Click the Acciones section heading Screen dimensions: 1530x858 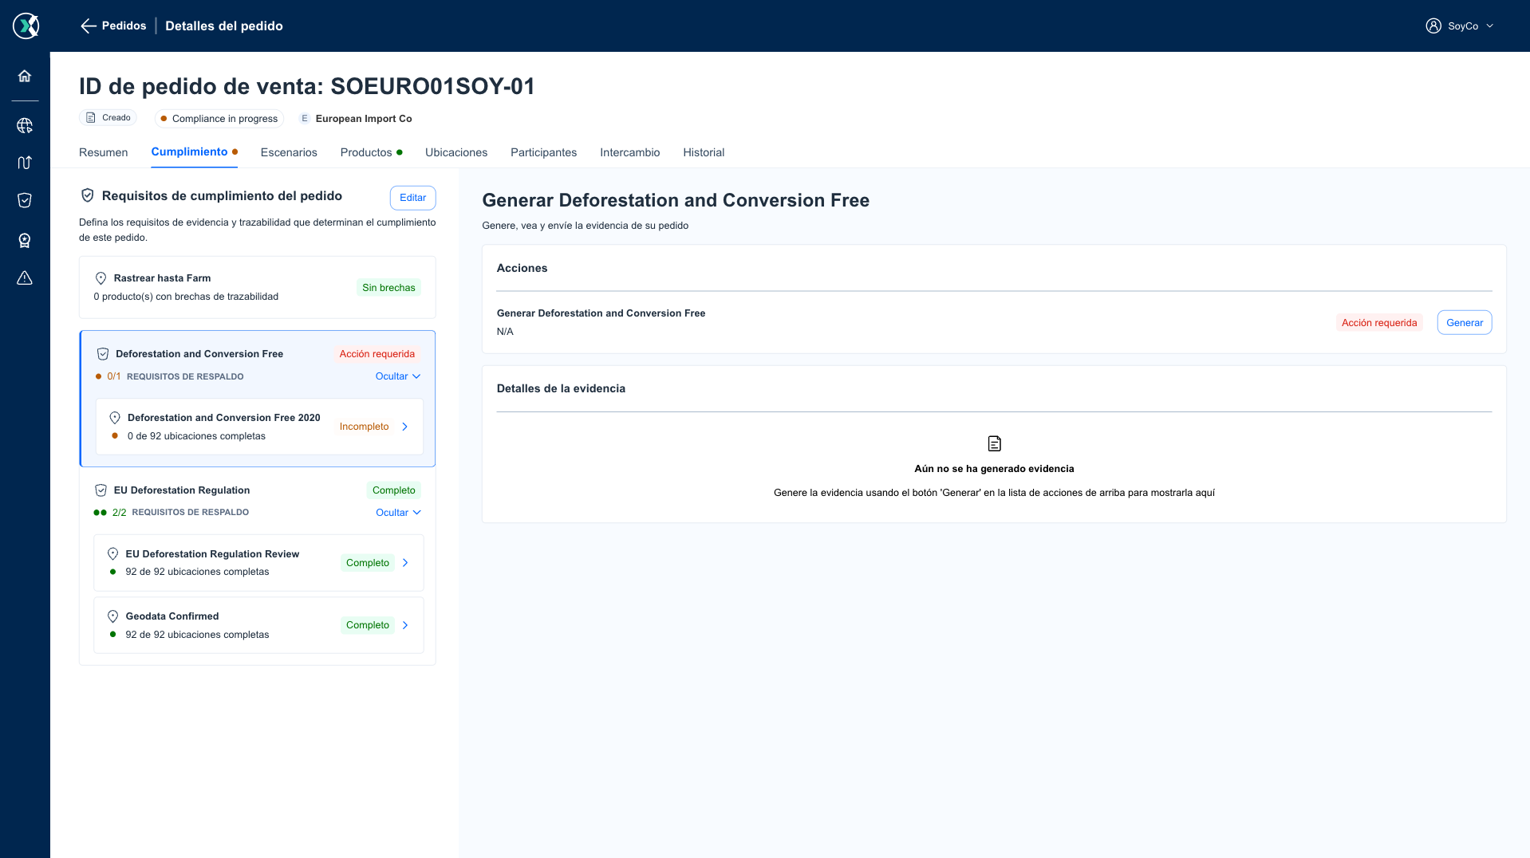click(522, 269)
